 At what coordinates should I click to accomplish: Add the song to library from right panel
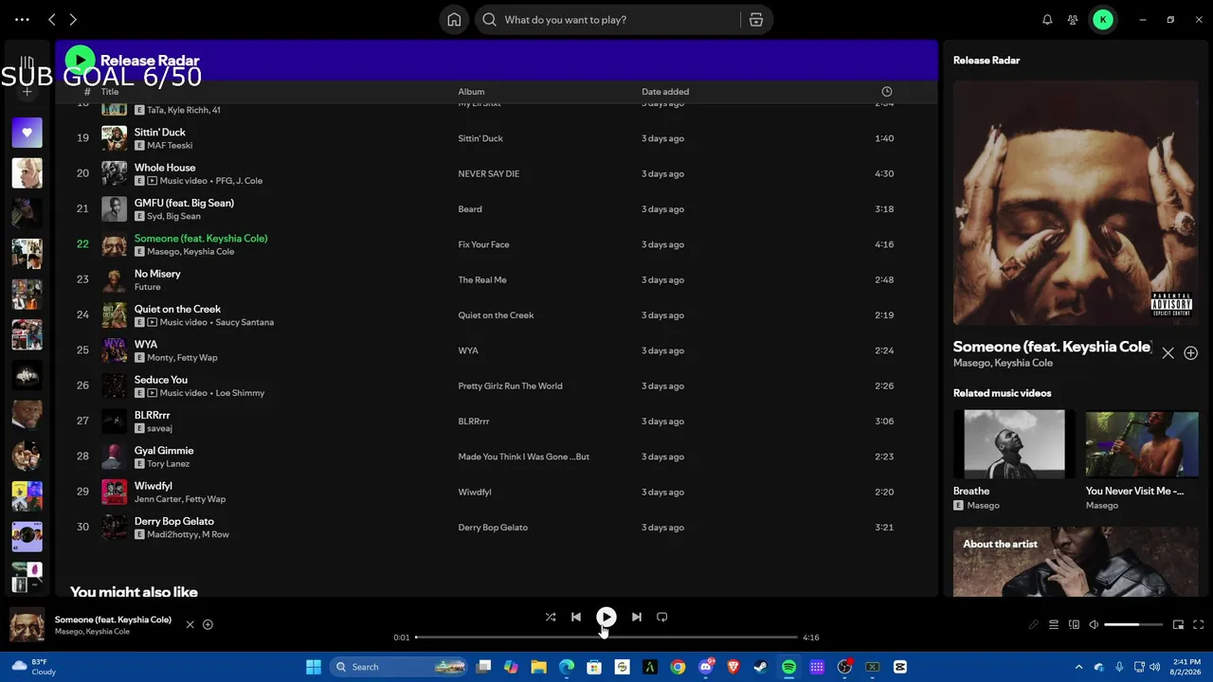point(1191,353)
